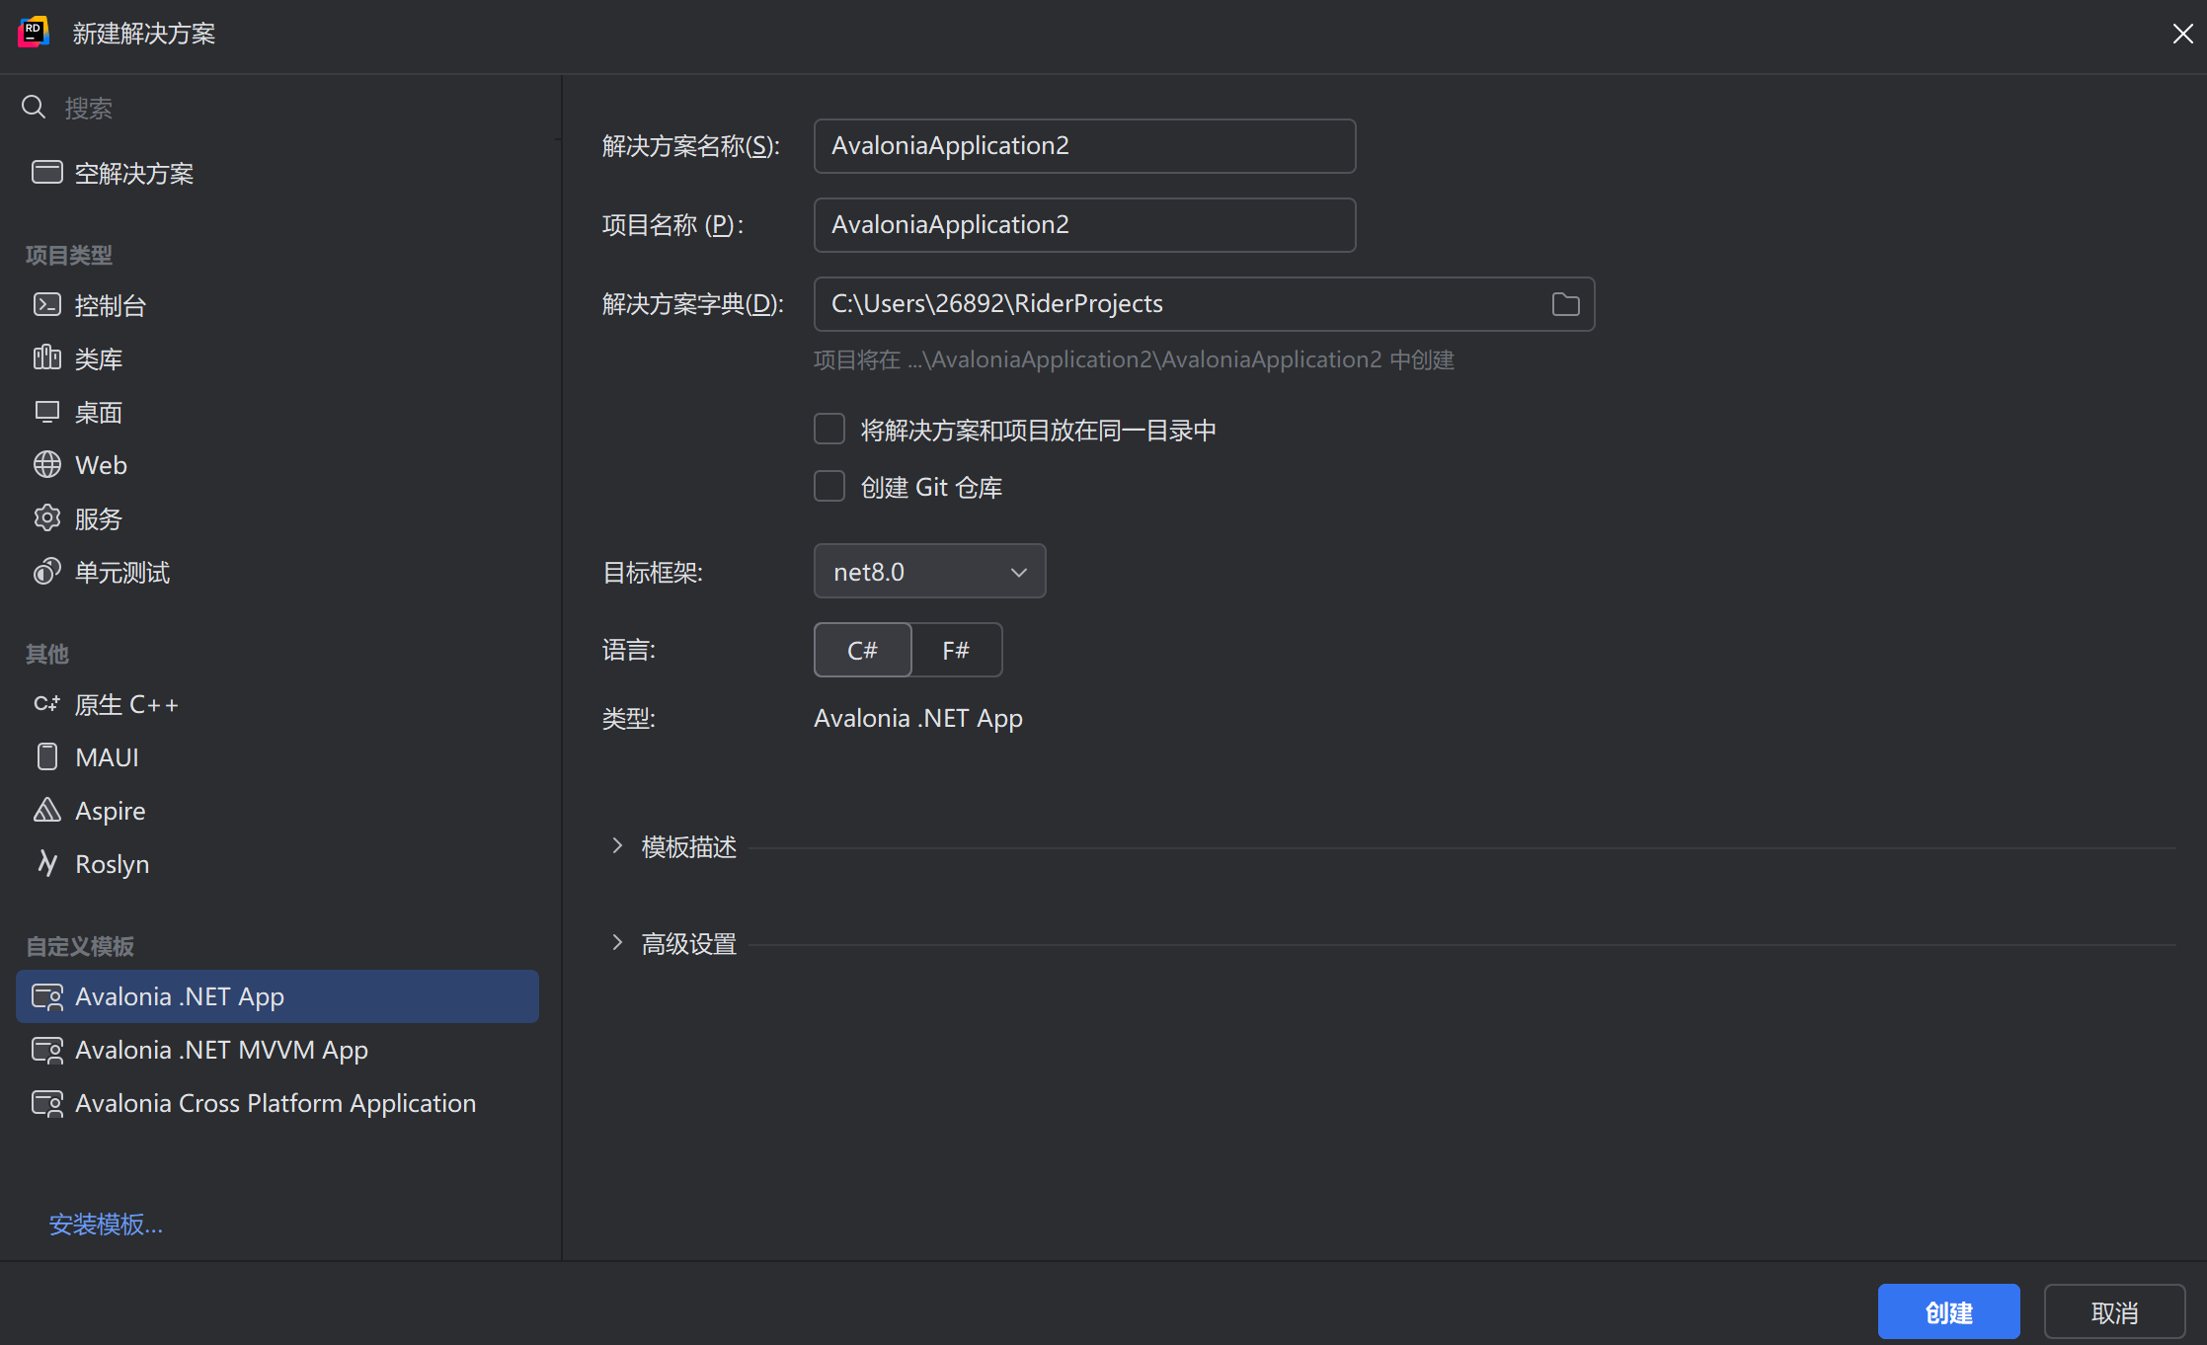Image resolution: width=2207 pixels, height=1345 pixels.
Task: Expand the 模板描述 section
Action: pos(616,846)
